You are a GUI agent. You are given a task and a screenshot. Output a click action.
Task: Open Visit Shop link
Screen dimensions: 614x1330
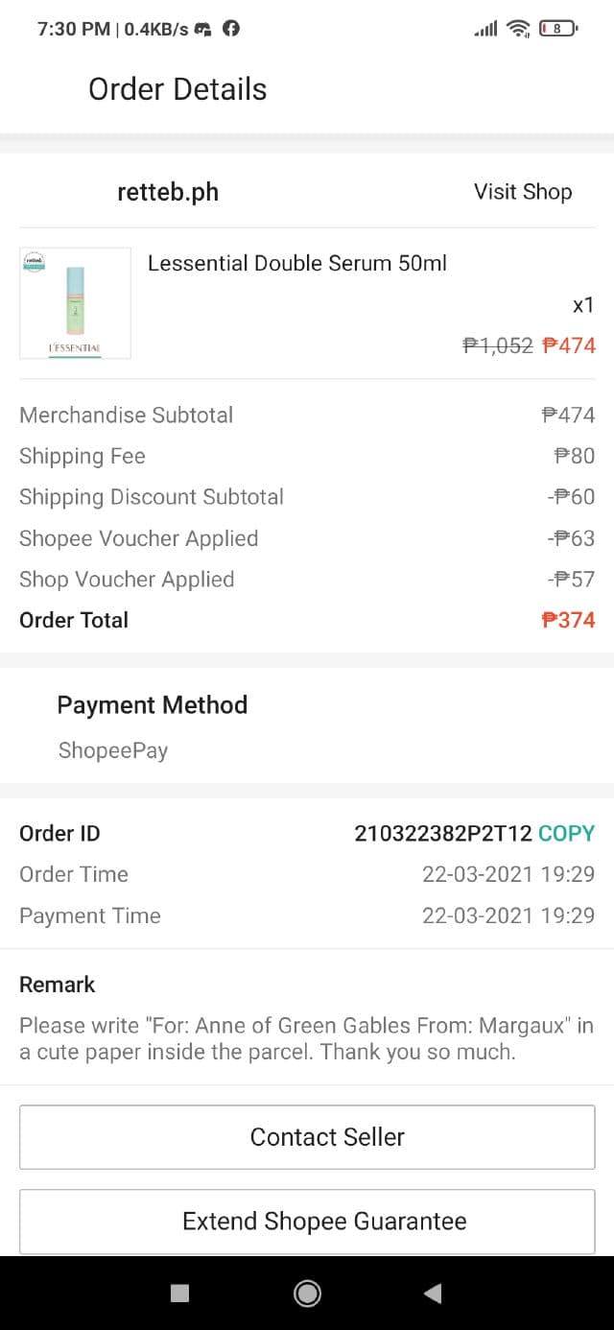522,192
